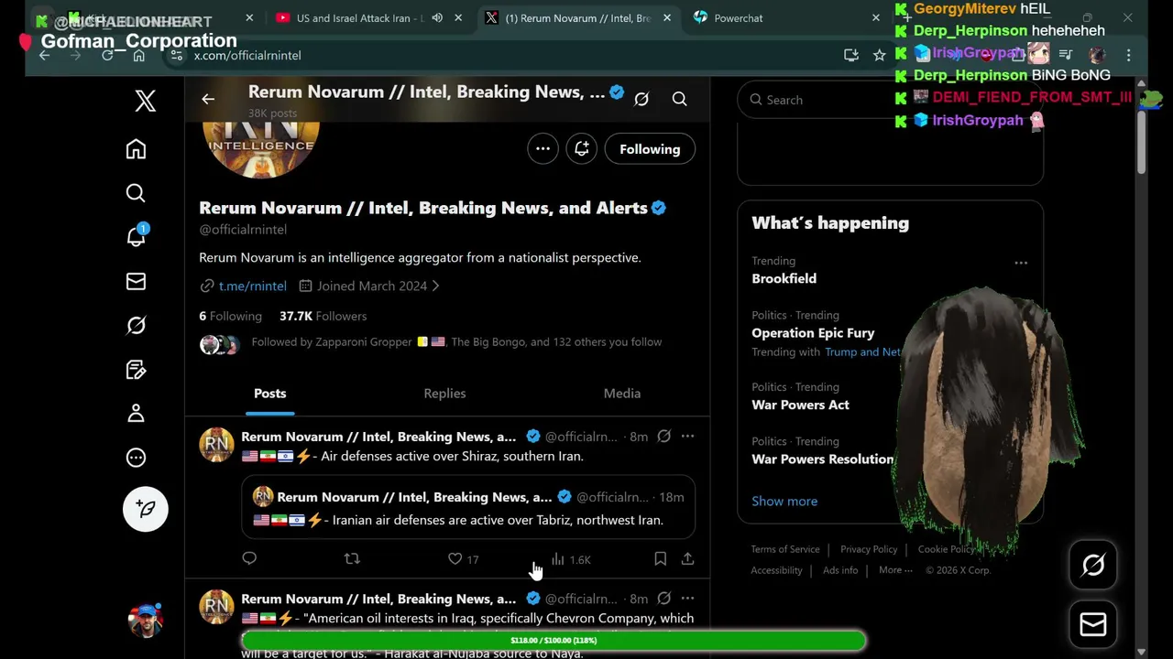Open Accessibility footer link

click(776, 570)
